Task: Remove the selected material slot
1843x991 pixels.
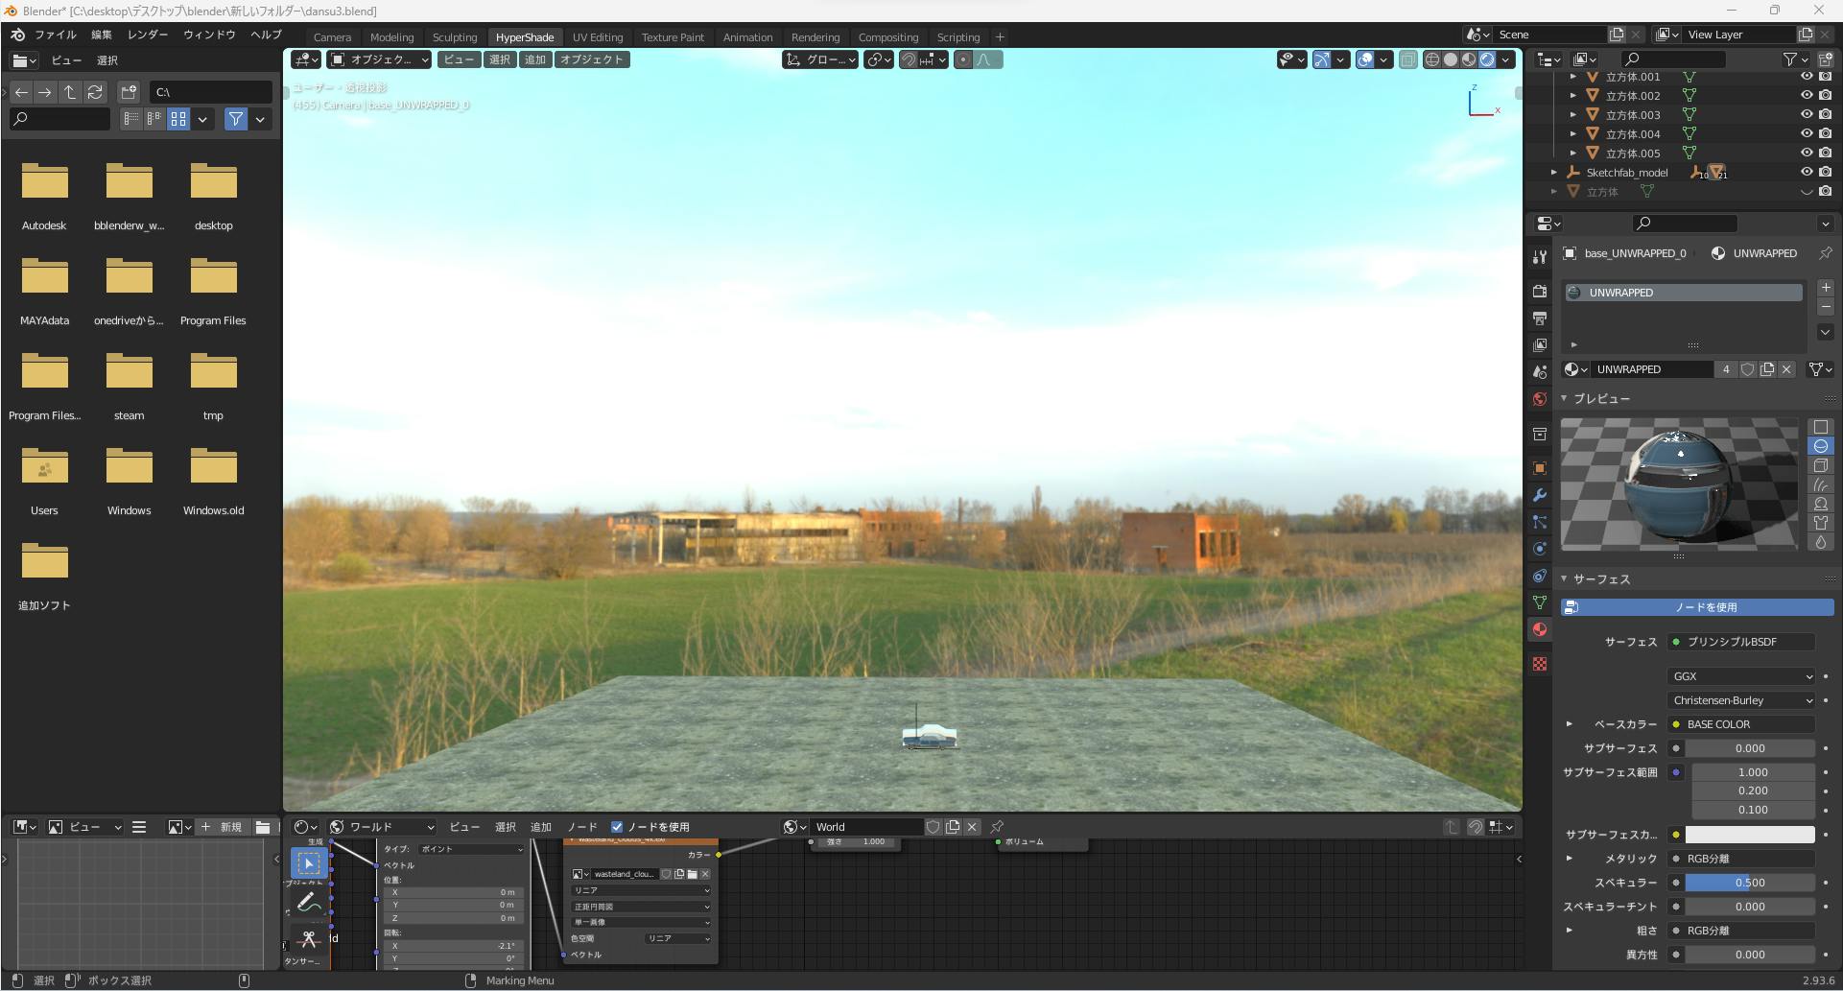Action: coord(1826,307)
